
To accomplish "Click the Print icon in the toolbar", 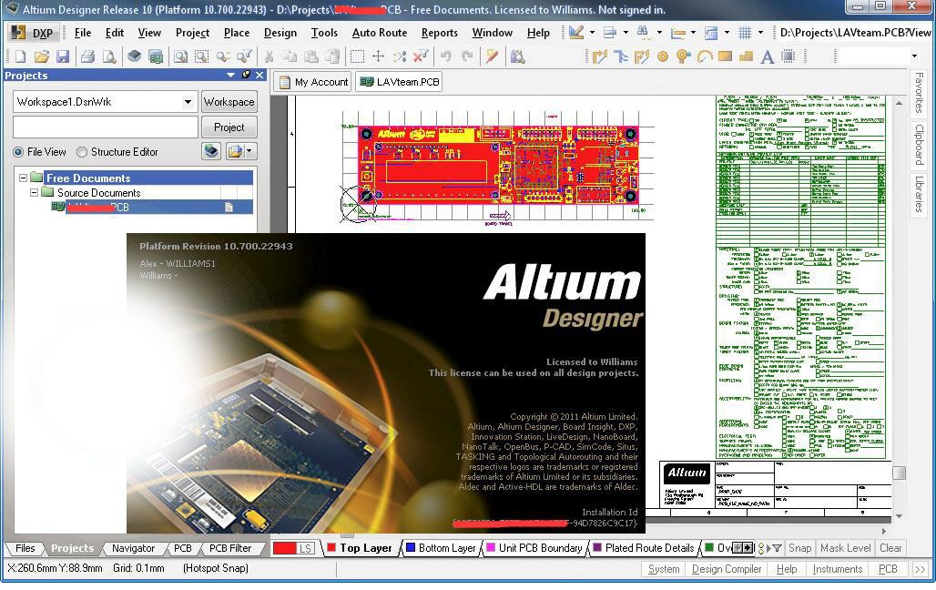I will [88, 56].
